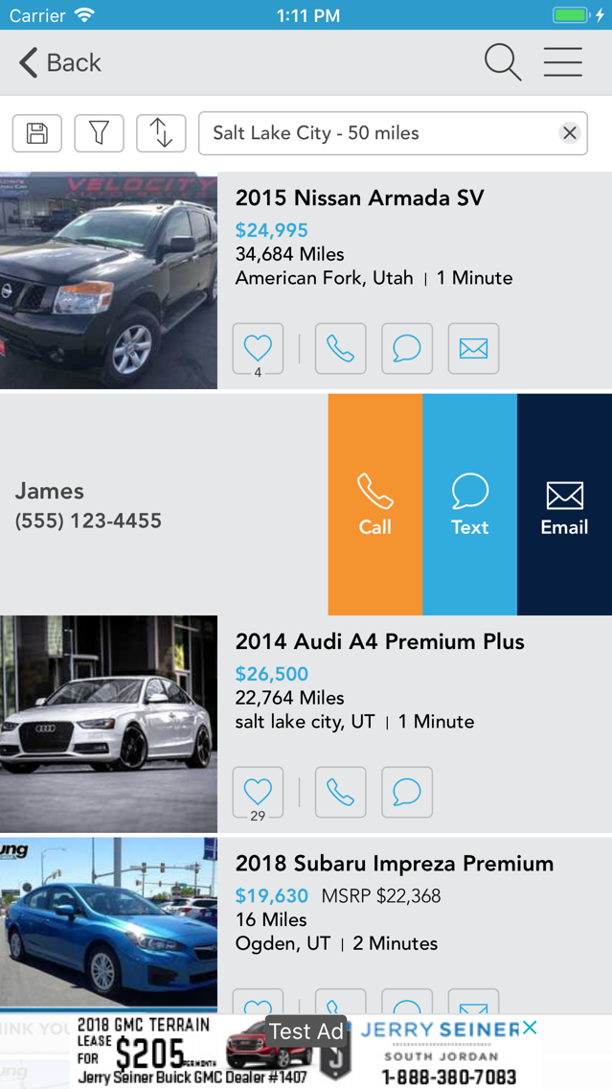612x1089 pixels.
Task: Favorite the 2014 Audi A4 listing
Action: pyautogui.click(x=258, y=793)
